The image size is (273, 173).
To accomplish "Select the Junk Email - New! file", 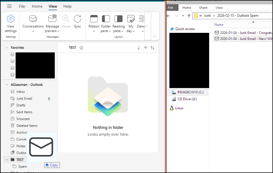I will 243,39.
